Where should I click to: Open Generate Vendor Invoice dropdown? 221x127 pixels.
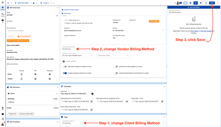pos(78,55)
